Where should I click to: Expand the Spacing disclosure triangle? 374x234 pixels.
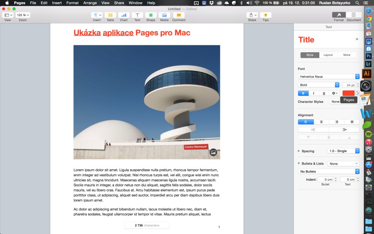pos(299,151)
